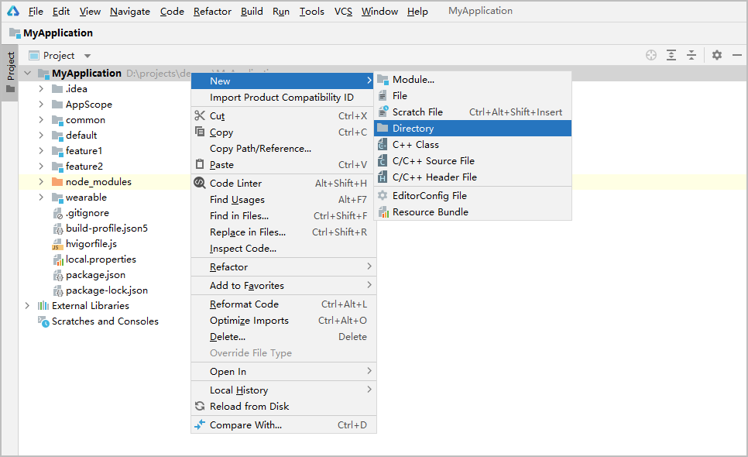Expand the node_modules folder
The image size is (748, 457).
(41, 182)
